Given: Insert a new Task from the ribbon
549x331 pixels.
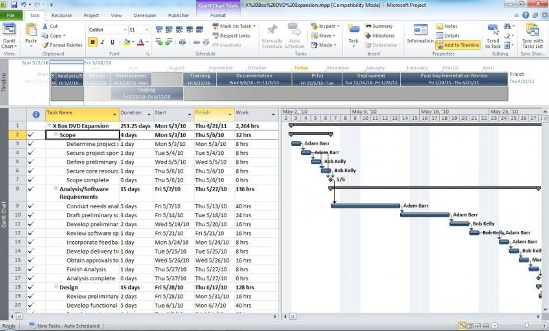Looking at the screenshot, I should [353, 36].
